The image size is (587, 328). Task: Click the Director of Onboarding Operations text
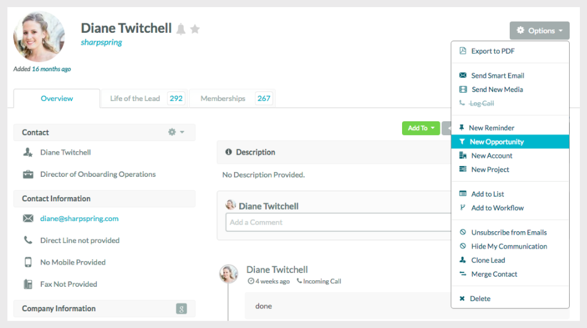98,174
